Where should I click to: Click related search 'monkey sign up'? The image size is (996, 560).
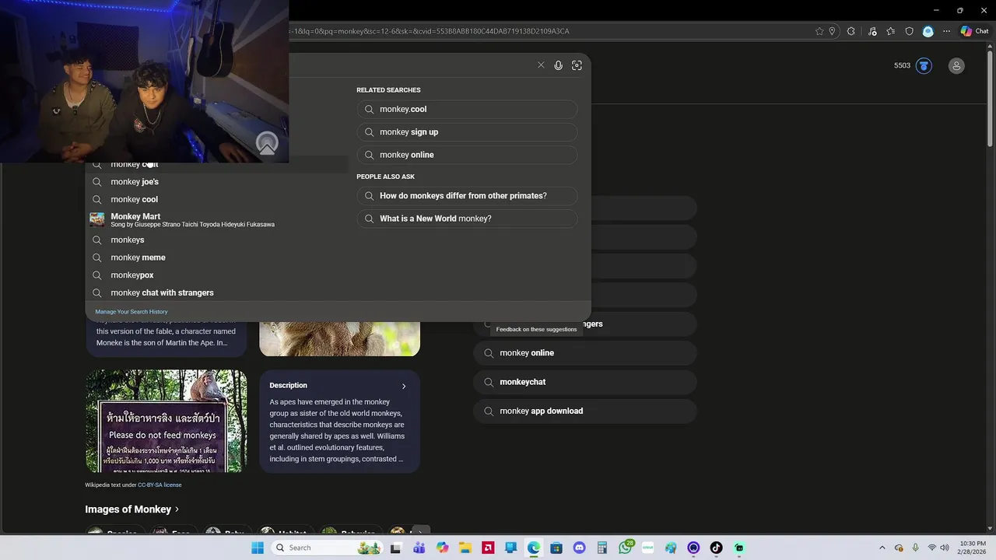click(x=468, y=132)
